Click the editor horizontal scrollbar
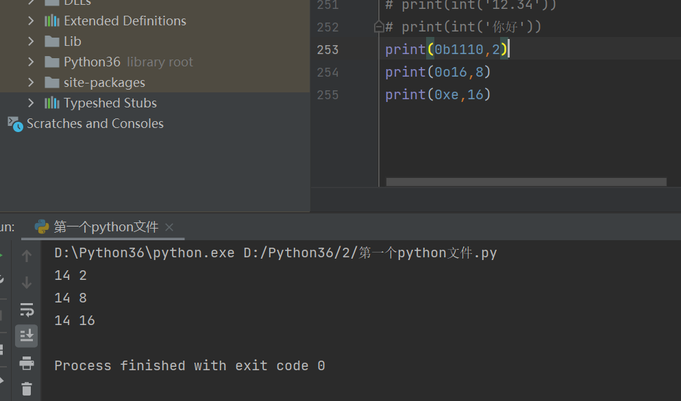Screen dimensions: 681x401 (x=525, y=182)
